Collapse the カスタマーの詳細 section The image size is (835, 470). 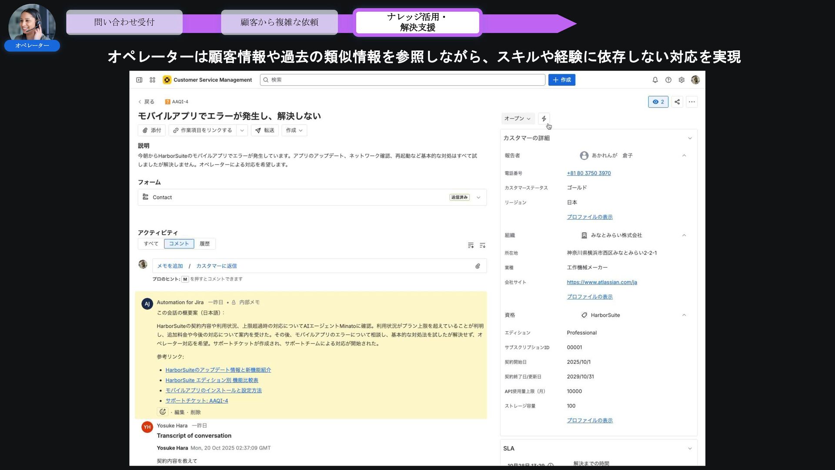[x=690, y=138]
